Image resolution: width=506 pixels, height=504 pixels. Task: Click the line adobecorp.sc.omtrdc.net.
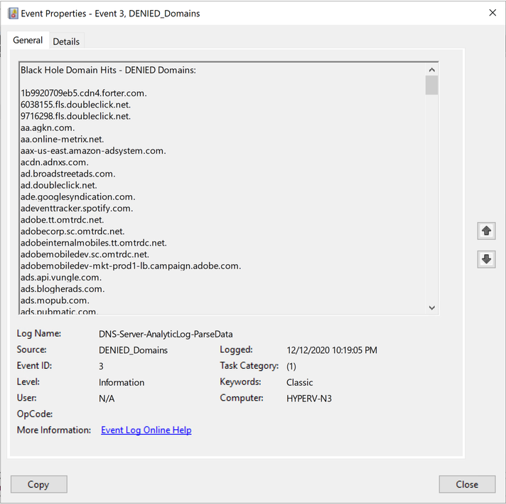tap(72, 231)
